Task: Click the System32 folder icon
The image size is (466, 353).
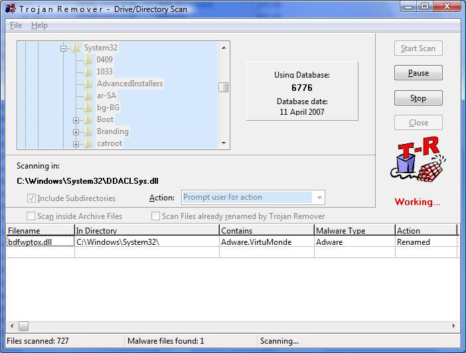Action: pyautogui.click(x=76, y=48)
